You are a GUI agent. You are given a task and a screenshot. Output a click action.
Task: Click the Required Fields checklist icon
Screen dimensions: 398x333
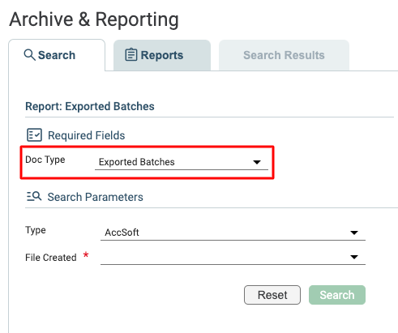click(34, 135)
